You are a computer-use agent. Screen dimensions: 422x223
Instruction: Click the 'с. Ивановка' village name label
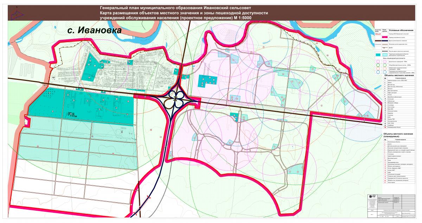coord(94,31)
